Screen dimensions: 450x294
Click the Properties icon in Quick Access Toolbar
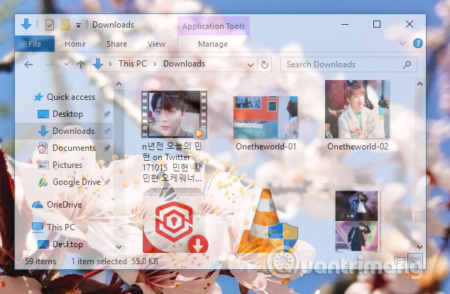50,25
